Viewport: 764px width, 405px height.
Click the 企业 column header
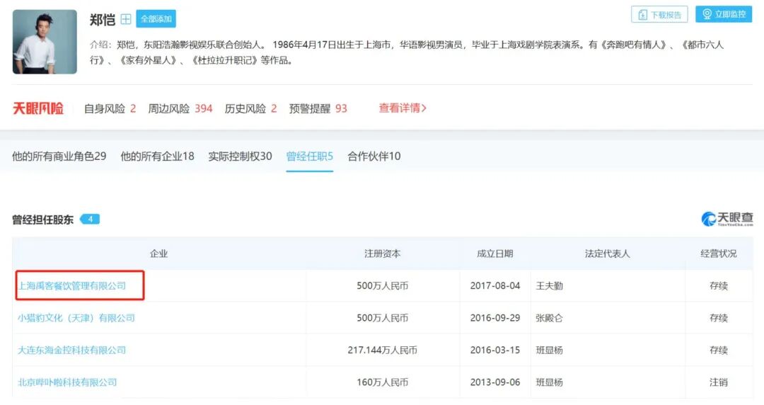(159, 253)
